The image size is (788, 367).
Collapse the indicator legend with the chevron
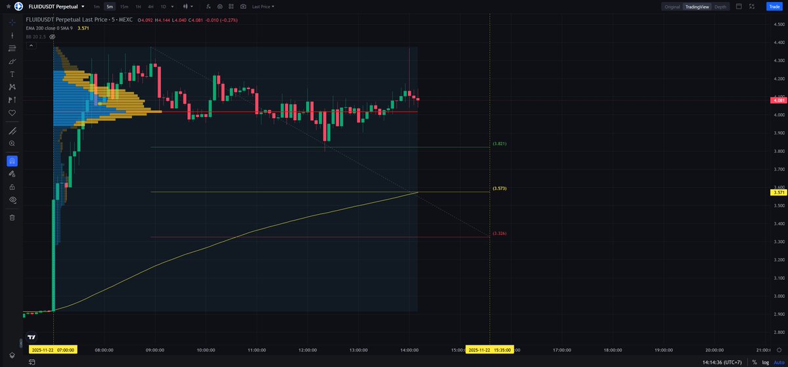point(30,45)
